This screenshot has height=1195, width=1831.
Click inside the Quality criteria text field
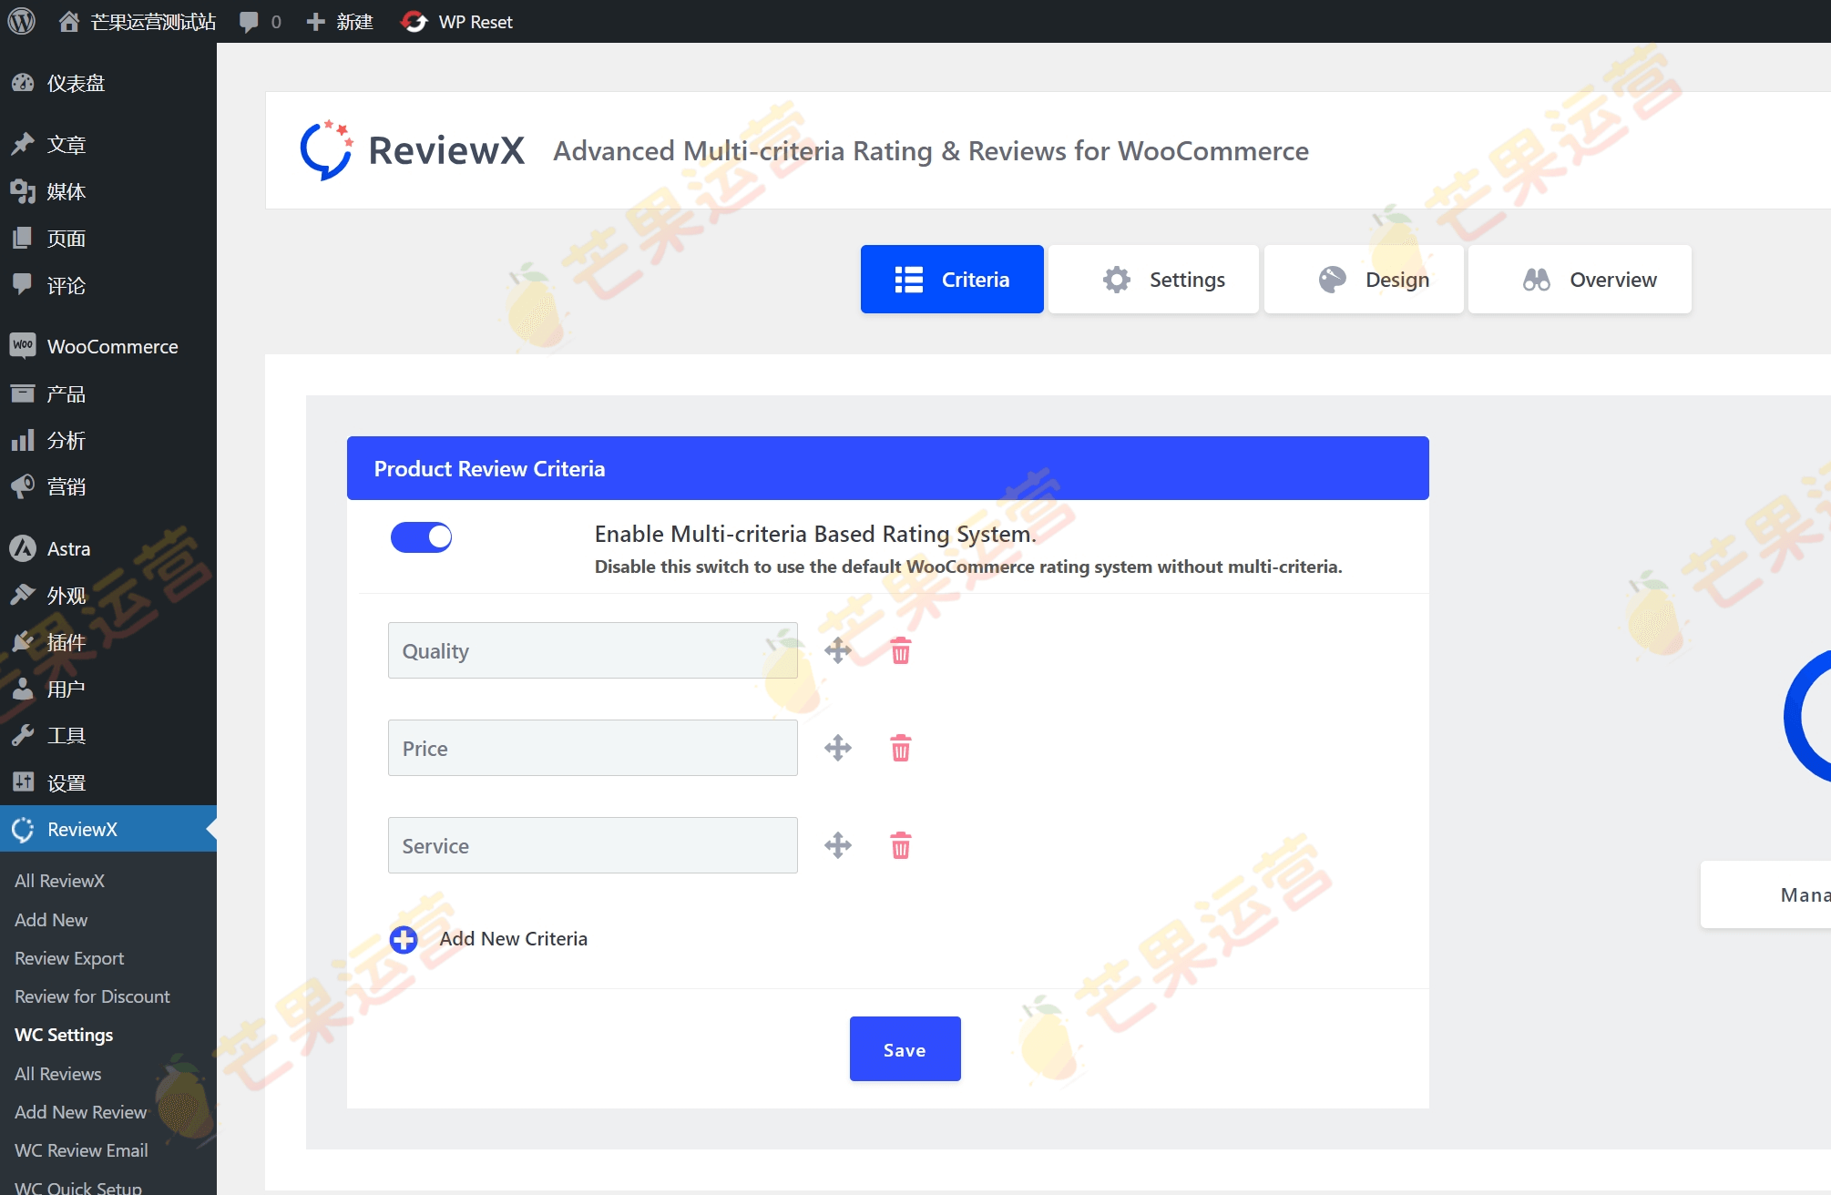point(591,650)
